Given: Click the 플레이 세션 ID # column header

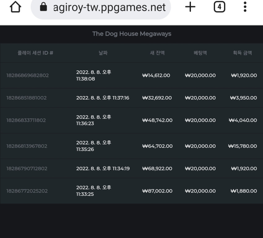Looking at the screenshot, I should [x=35, y=53].
